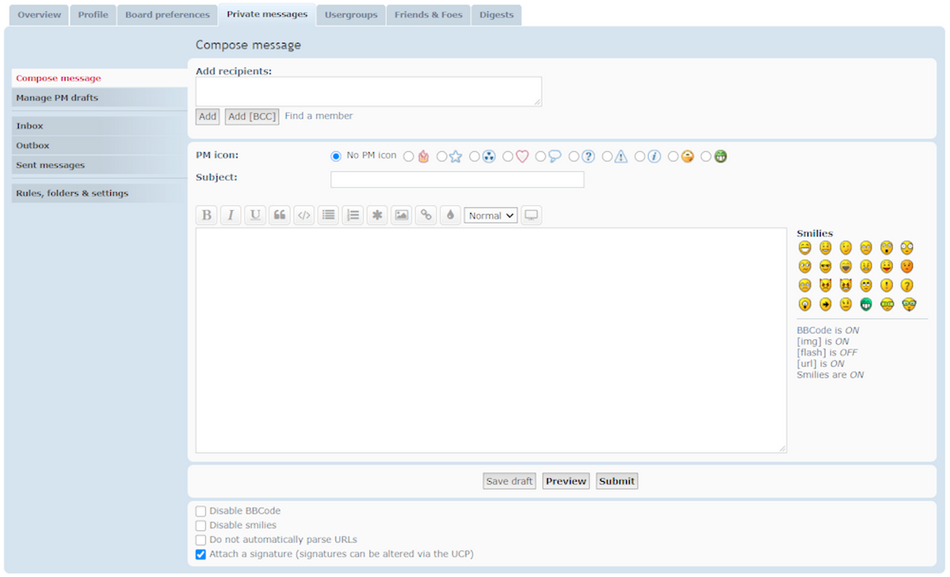Open the Digests tab
This screenshot has height=577, width=950.
[x=496, y=14]
